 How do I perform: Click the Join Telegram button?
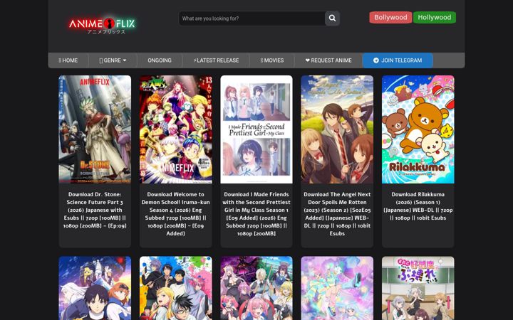[x=398, y=60]
